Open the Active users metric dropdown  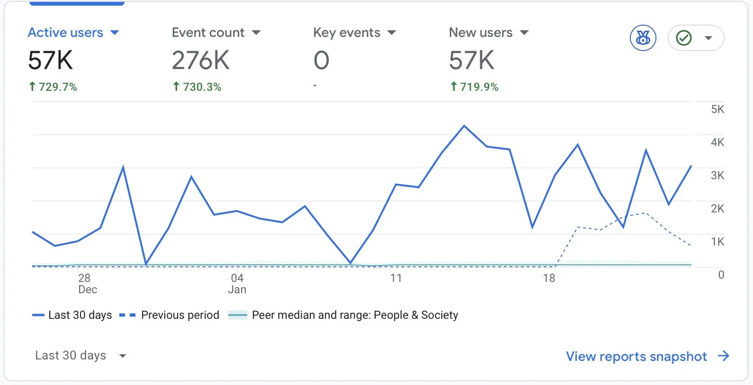tap(115, 33)
